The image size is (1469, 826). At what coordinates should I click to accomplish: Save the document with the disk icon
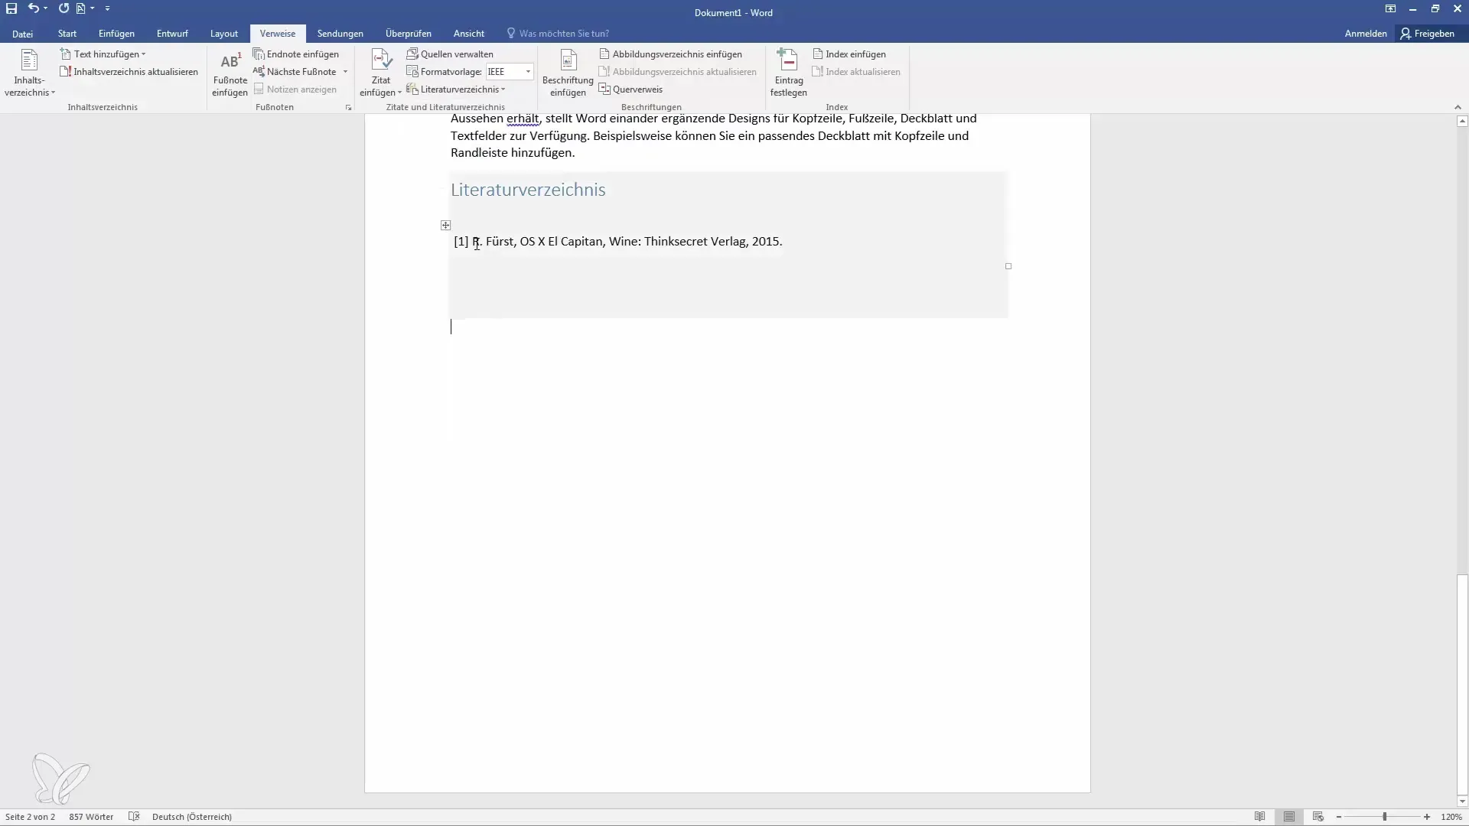point(11,8)
